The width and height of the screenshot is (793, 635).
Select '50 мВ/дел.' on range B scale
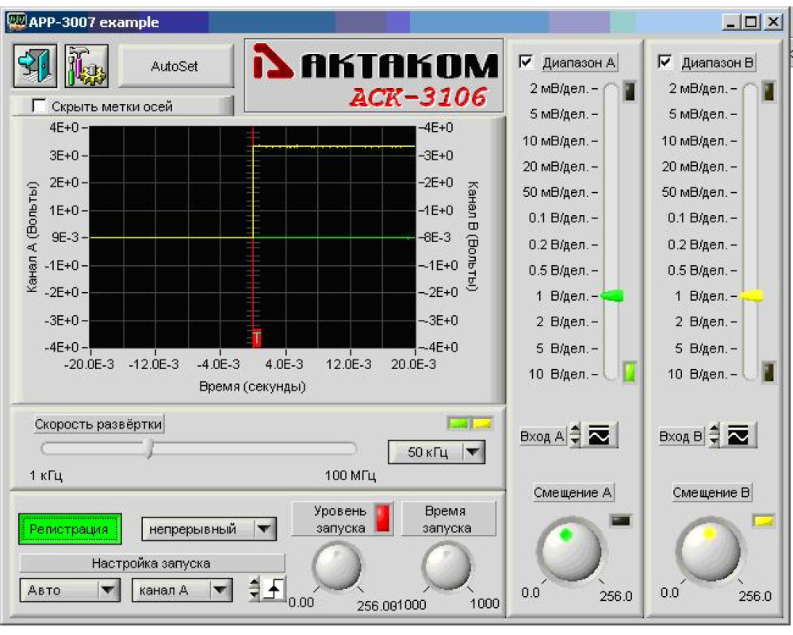(695, 192)
